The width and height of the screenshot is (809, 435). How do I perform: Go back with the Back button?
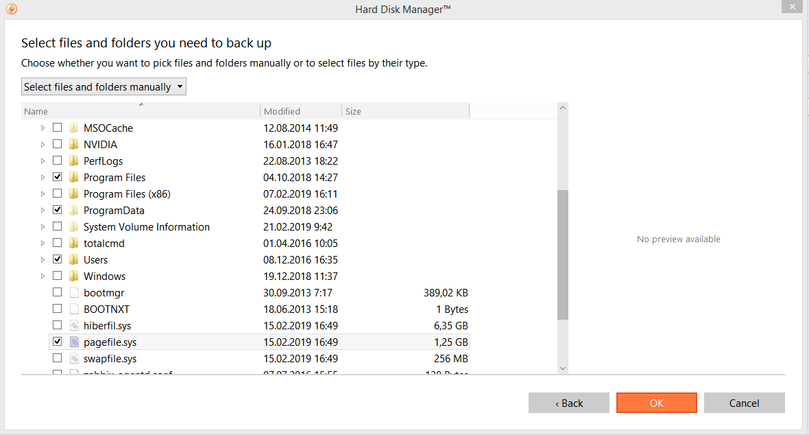pos(568,403)
